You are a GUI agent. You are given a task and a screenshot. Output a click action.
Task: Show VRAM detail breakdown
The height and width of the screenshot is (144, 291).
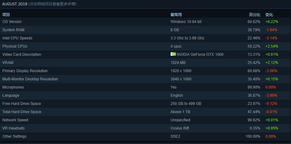(8, 63)
